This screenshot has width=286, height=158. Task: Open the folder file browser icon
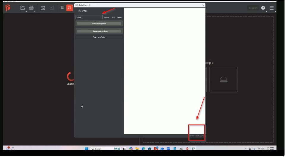(23, 8)
